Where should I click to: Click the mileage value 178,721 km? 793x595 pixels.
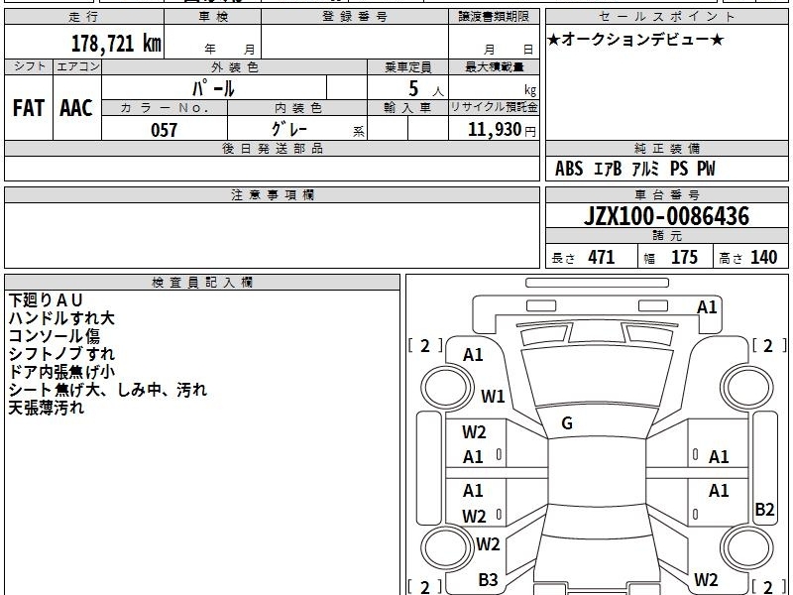click(116, 43)
